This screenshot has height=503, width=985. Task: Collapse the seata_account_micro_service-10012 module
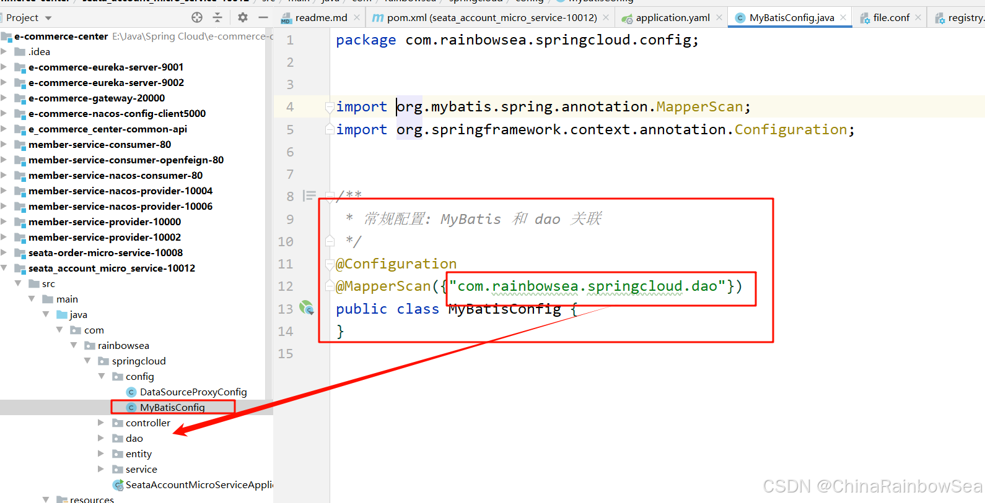click(x=5, y=268)
